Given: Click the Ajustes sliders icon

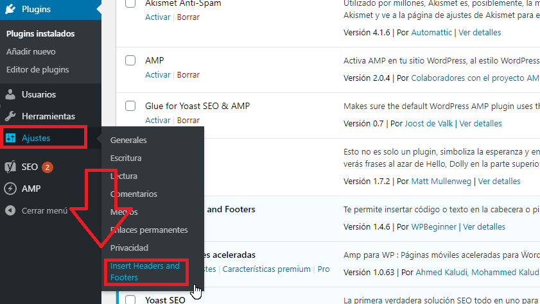Looking at the screenshot, I should click(10, 138).
